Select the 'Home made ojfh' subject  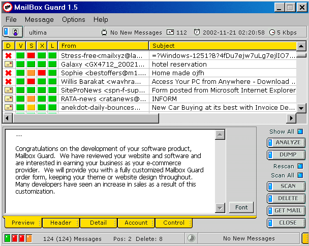point(178,73)
